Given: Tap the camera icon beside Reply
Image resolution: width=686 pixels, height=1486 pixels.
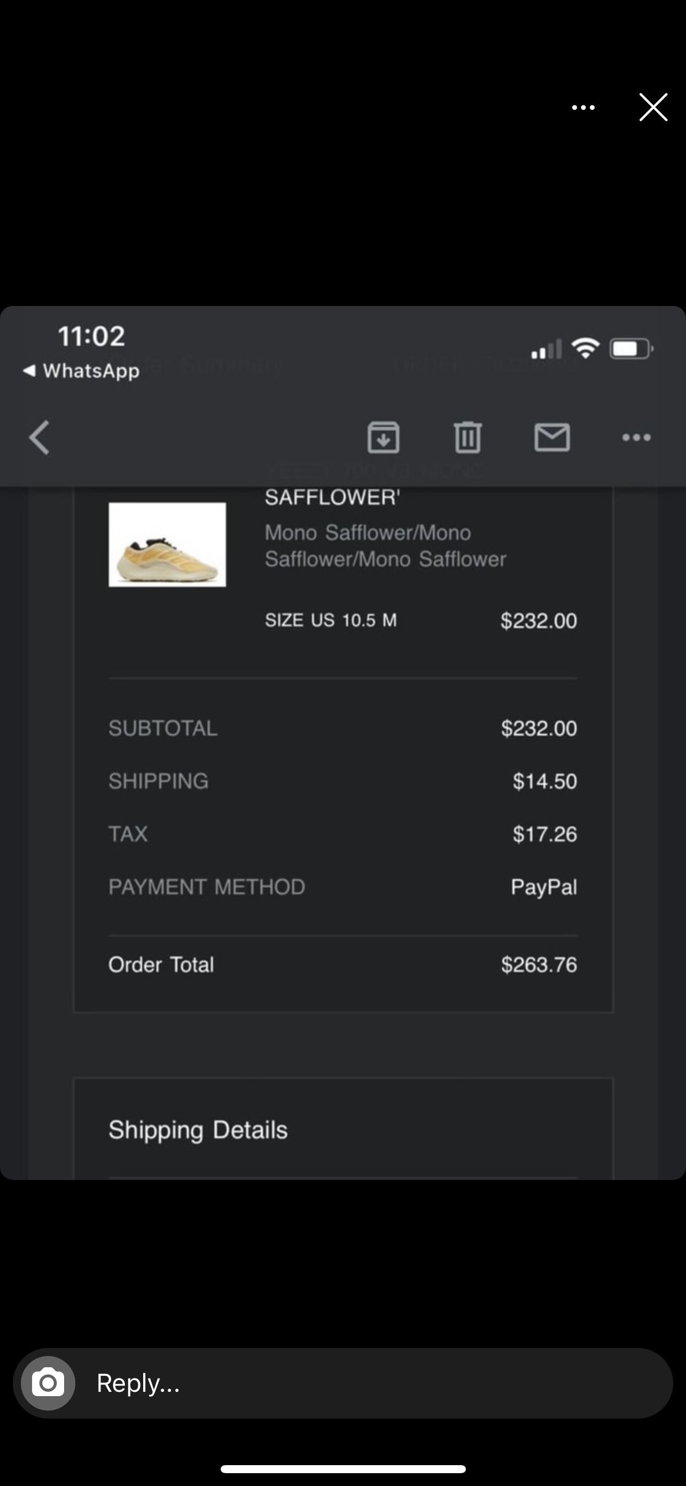Looking at the screenshot, I should [x=48, y=1383].
